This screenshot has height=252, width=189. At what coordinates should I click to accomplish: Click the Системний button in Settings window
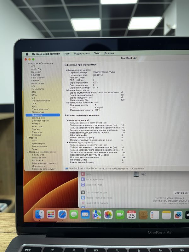[x=181, y=193]
